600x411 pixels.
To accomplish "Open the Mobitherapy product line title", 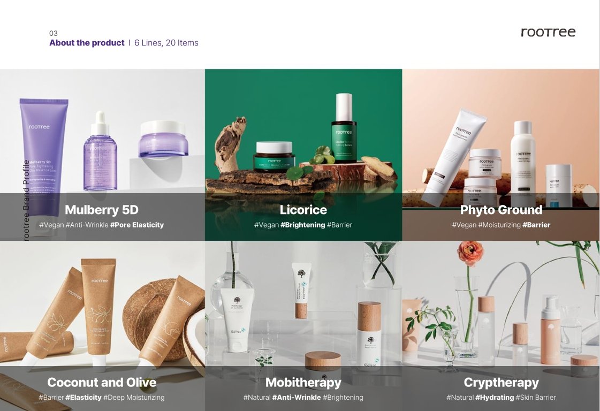I will coord(303,382).
